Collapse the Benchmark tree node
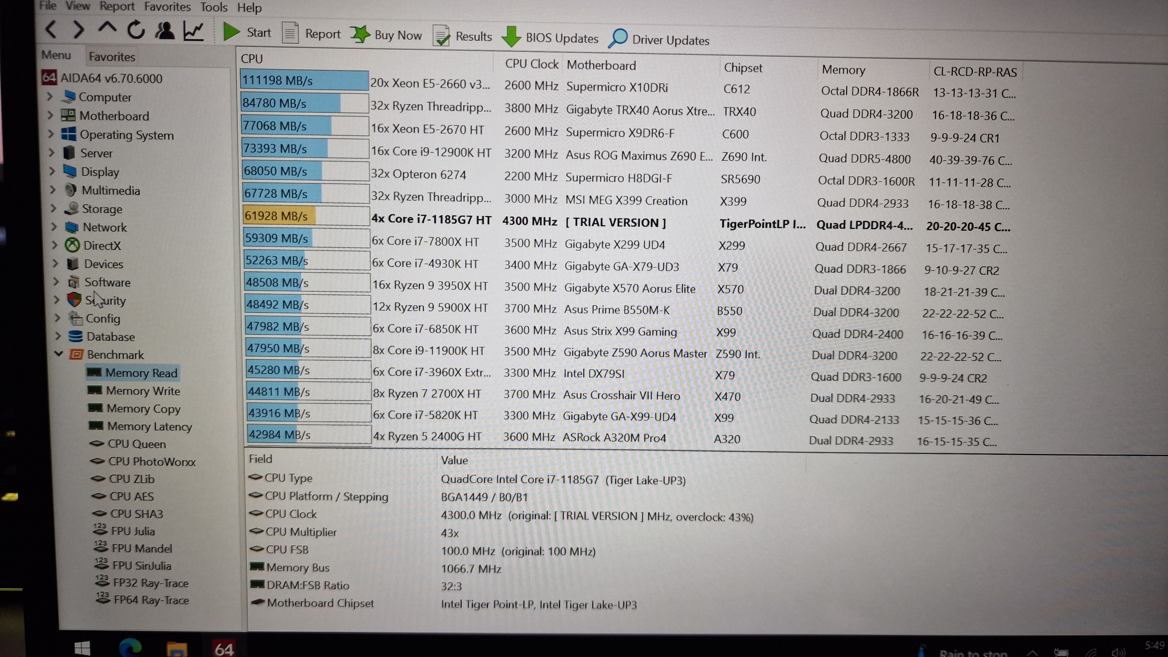 [x=58, y=354]
